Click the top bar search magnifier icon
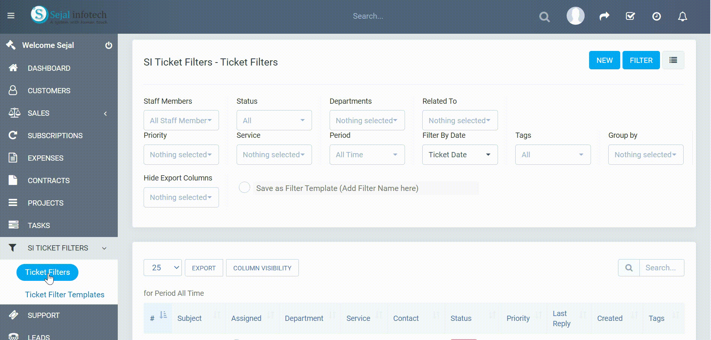This screenshot has width=711, height=340. point(544,17)
